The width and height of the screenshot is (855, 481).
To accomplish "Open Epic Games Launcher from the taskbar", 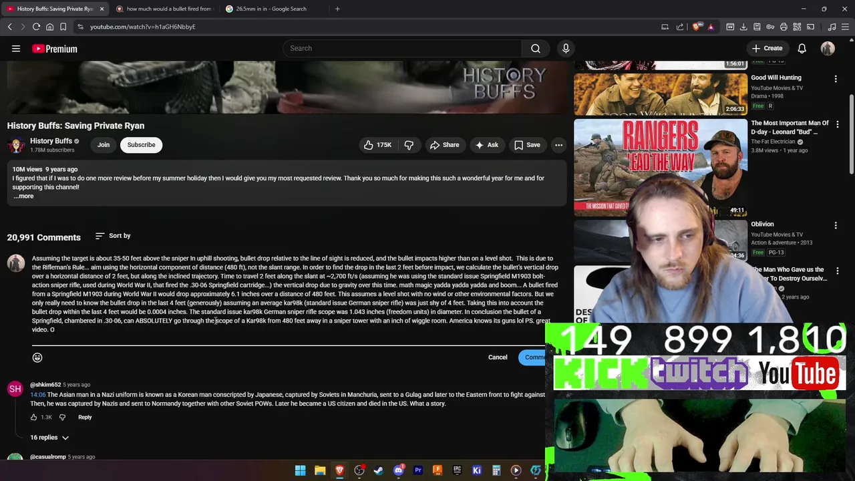I will point(457,470).
